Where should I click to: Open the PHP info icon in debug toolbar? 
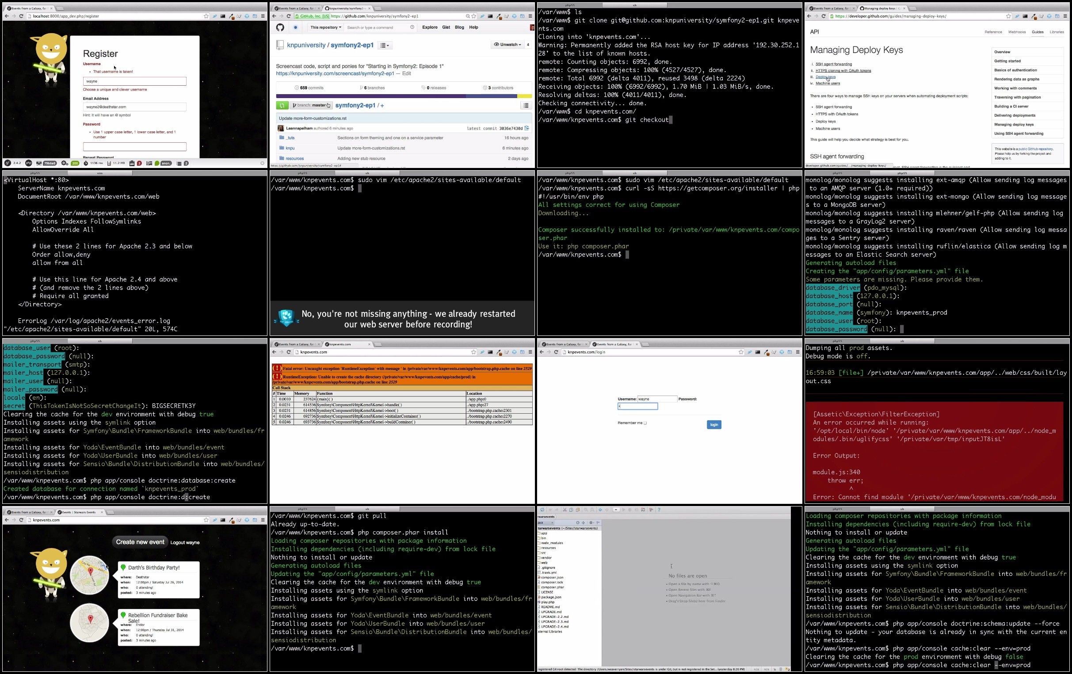tap(28, 164)
